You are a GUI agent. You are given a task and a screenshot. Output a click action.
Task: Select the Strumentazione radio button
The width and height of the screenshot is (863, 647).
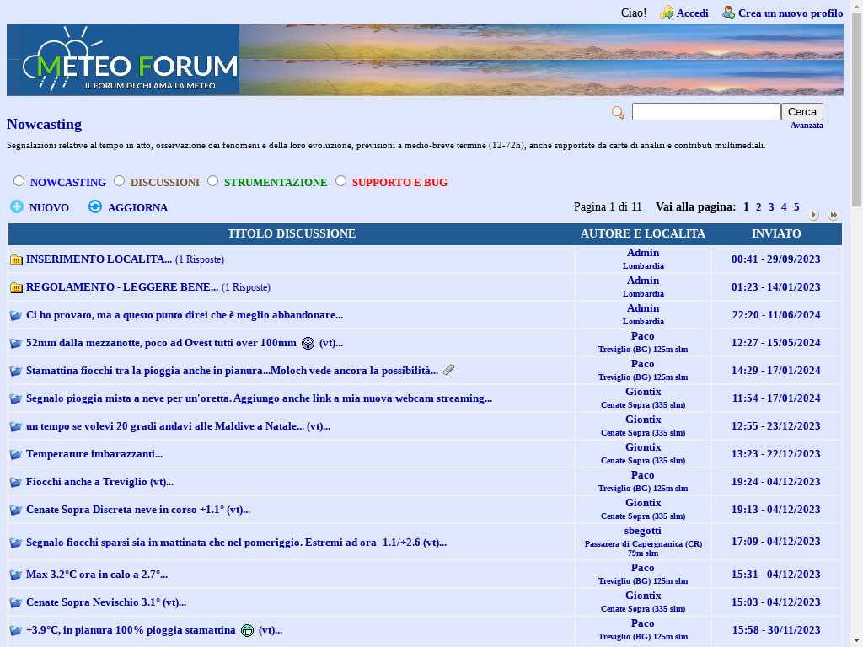click(x=212, y=181)
